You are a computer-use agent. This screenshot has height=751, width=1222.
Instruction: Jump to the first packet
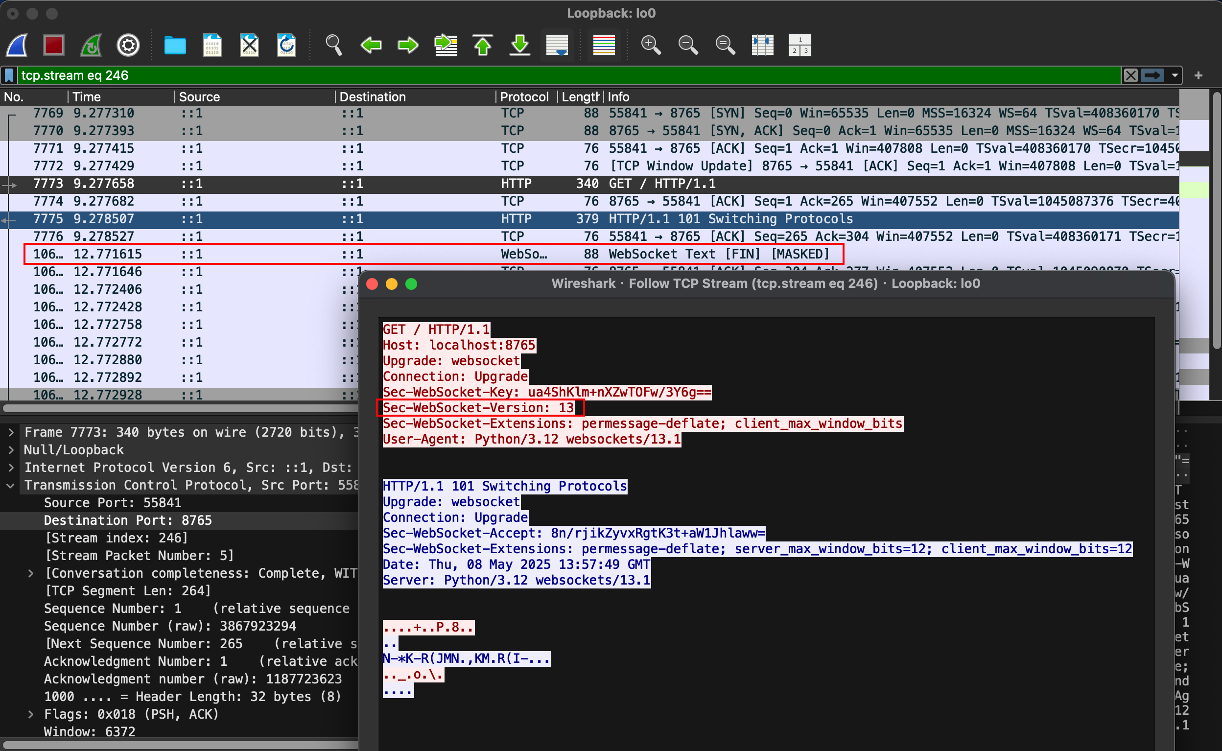click(483, 45)
